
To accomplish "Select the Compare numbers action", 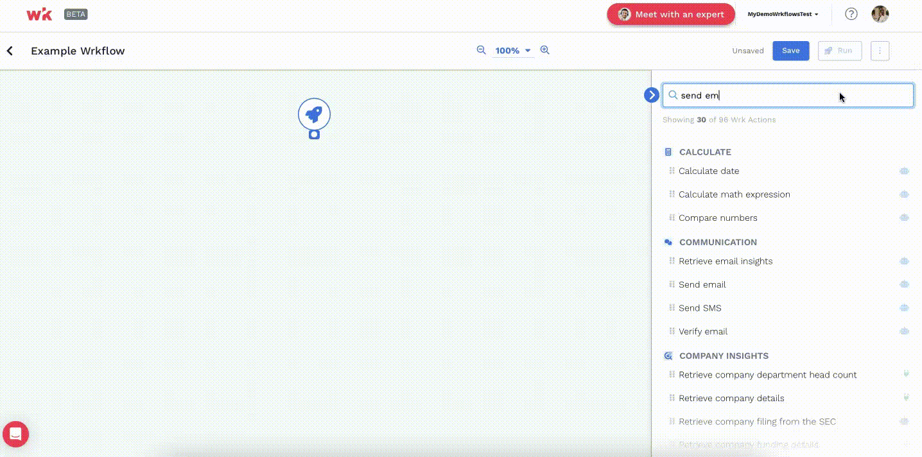I will click(x=718, y=218).
